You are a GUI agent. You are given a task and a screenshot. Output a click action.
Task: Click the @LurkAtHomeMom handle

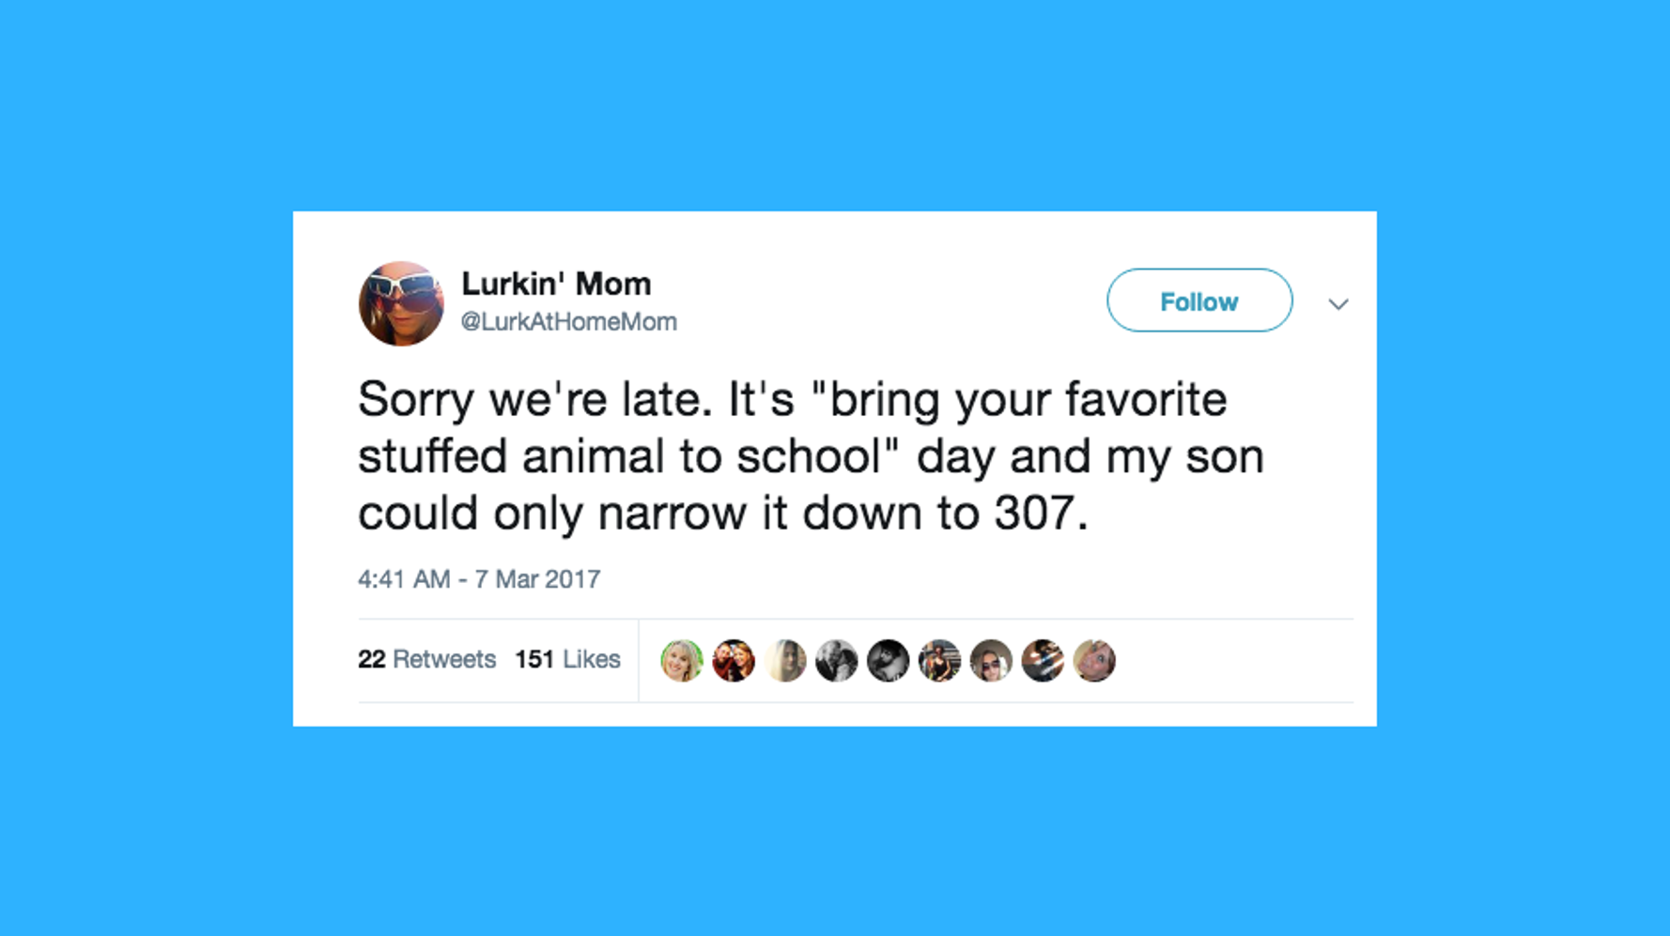tap(568, 322)
